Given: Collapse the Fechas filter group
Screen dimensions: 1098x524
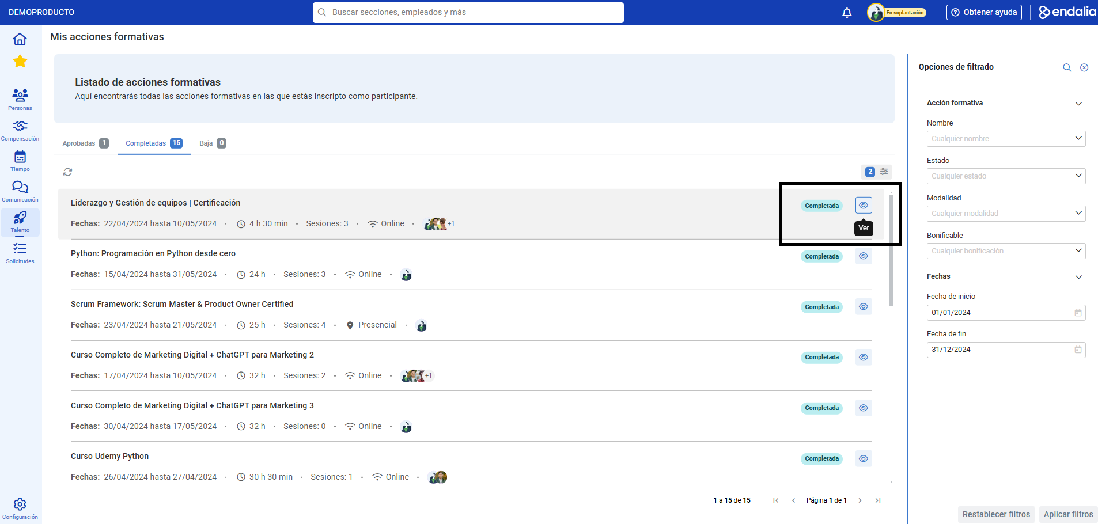Looking at the screenshot, I should point(1078,277).
